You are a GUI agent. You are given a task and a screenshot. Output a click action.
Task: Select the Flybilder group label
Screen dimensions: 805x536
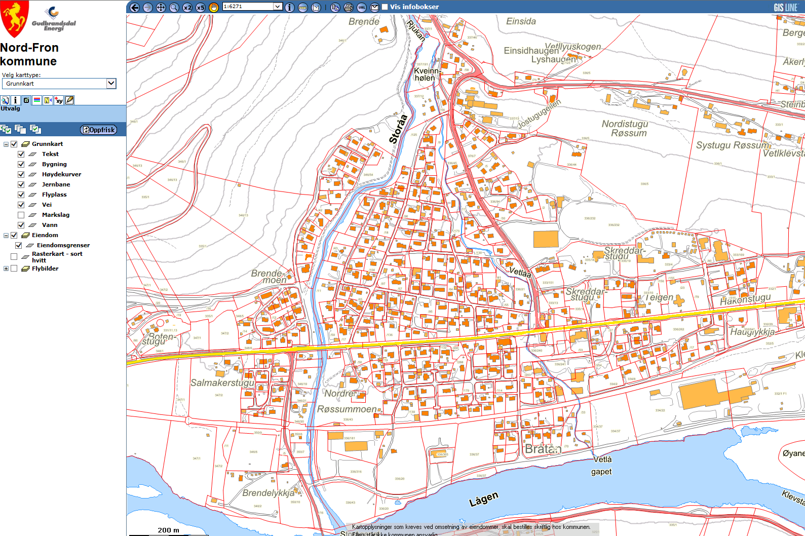[x=45, y=269]
